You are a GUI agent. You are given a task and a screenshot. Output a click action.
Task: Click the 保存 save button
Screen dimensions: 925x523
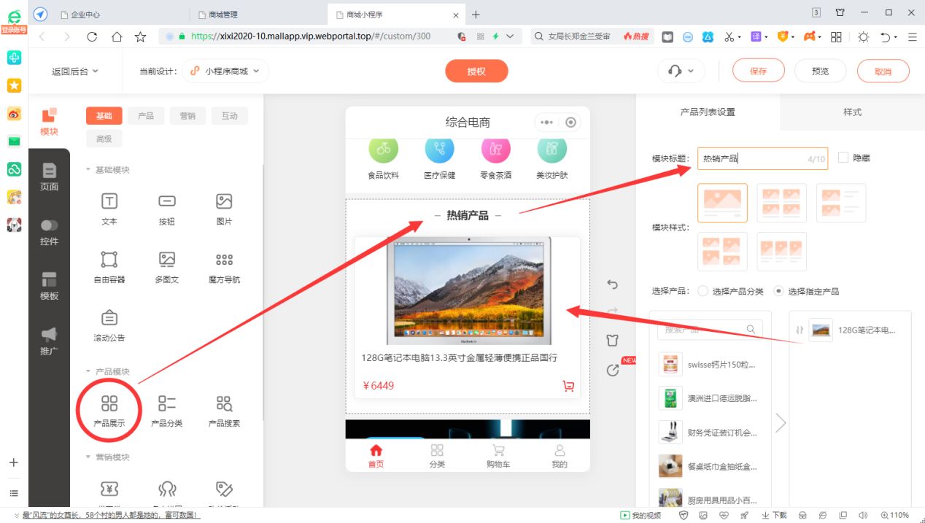tap(758, 71)
